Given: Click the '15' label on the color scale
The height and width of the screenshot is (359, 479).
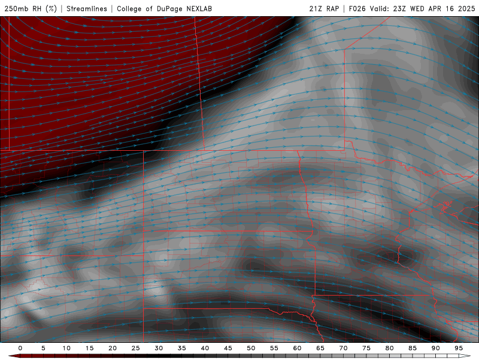Looking at the screenshot, I should pos(89,348).
